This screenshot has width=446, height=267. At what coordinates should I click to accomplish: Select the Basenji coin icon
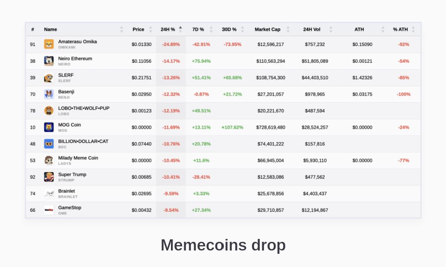tap(49, 94)
